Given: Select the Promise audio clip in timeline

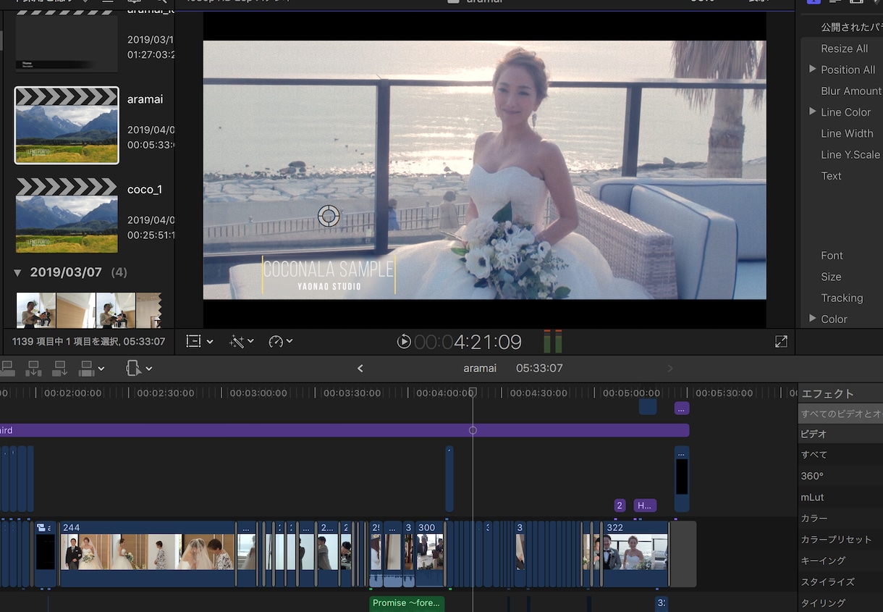Looking at the screenshot, I should tap(407, 603).
